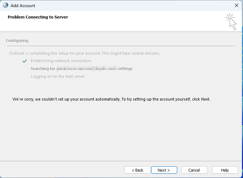Close the Add Account dialog
Image resolution: width=243 pixels, height=178 pixels.
(x=237, y=5)
